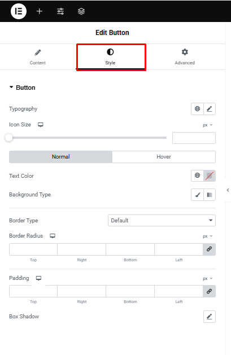Select classic background brush type

coord(197,195)
